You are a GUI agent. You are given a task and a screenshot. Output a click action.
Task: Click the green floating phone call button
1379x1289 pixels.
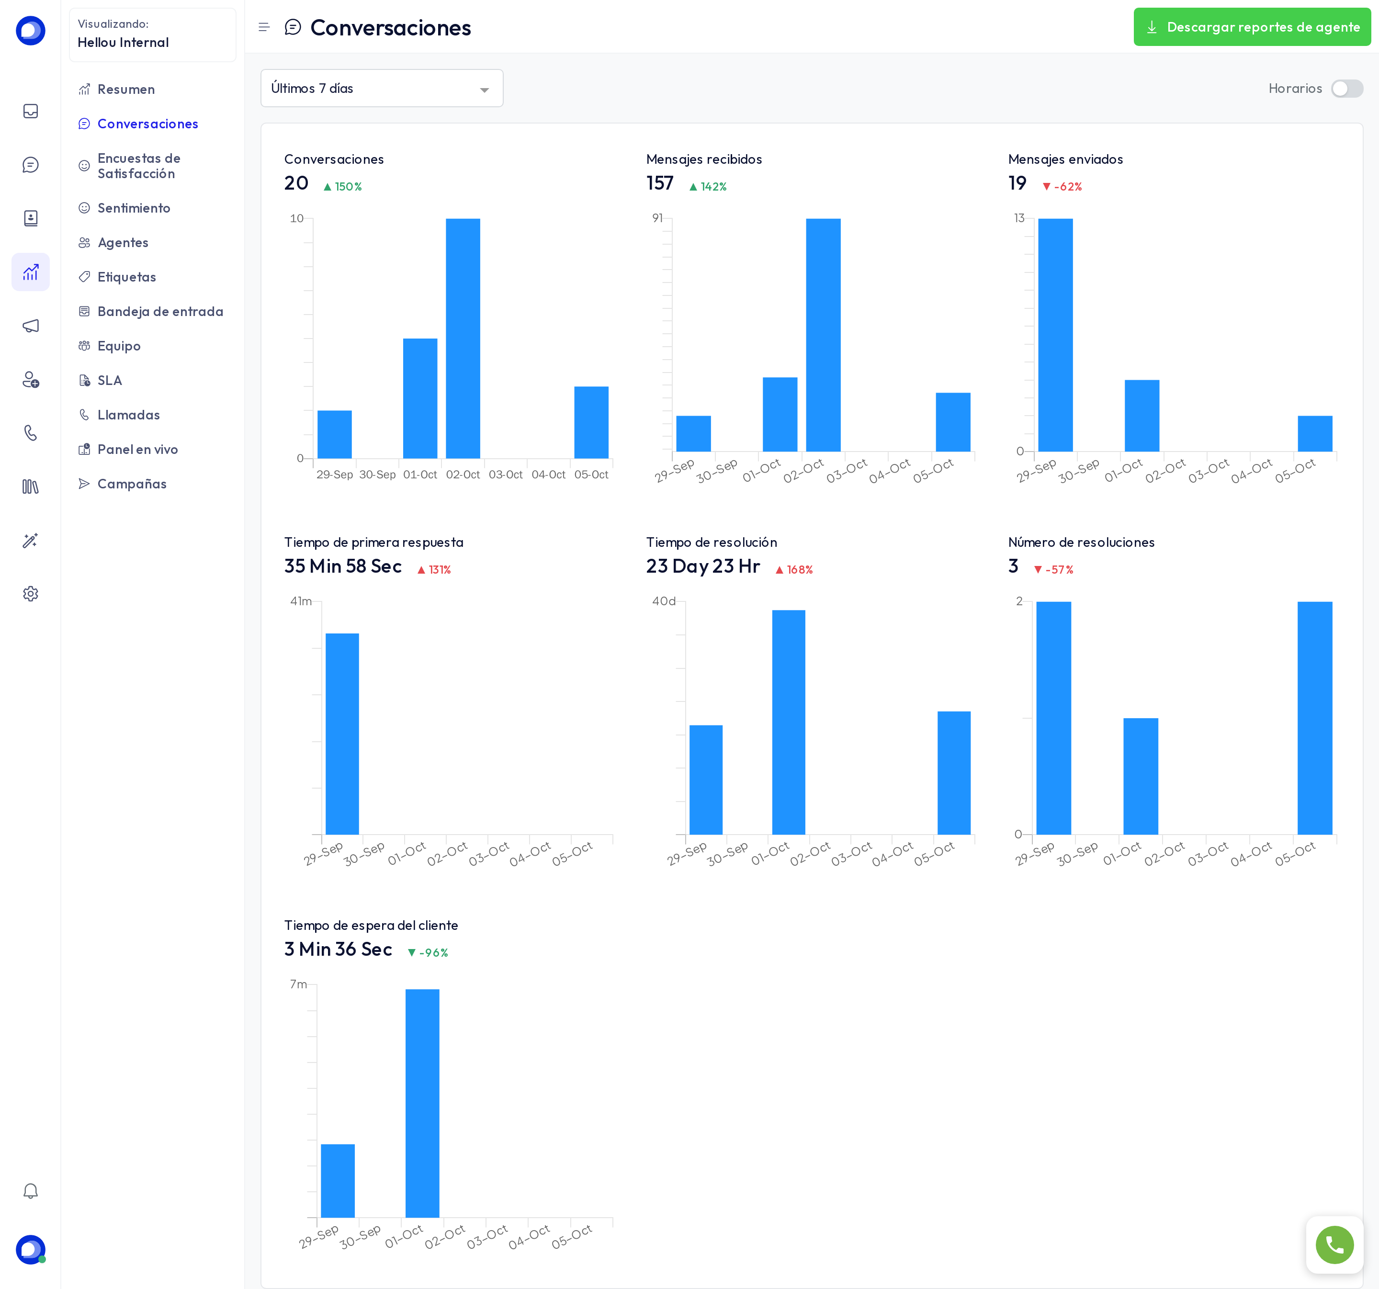(x=1334, y=1244)
